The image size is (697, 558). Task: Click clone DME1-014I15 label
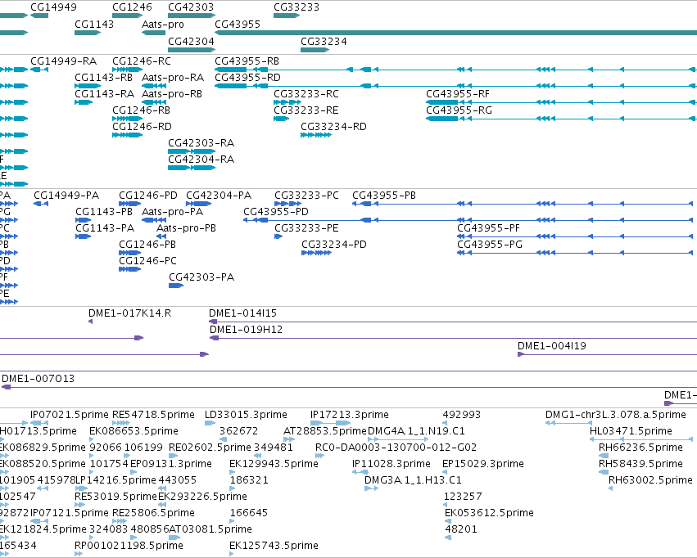(242, 313)
